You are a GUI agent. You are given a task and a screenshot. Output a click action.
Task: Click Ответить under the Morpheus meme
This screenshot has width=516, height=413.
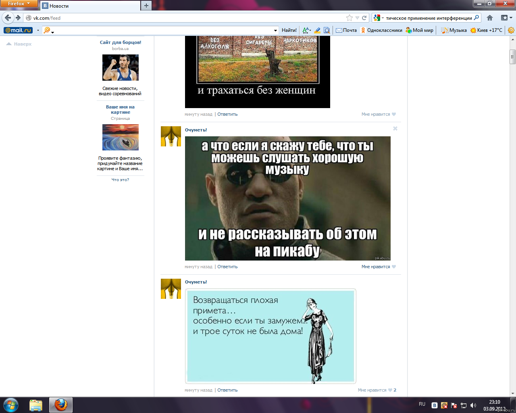pos(227,267)
